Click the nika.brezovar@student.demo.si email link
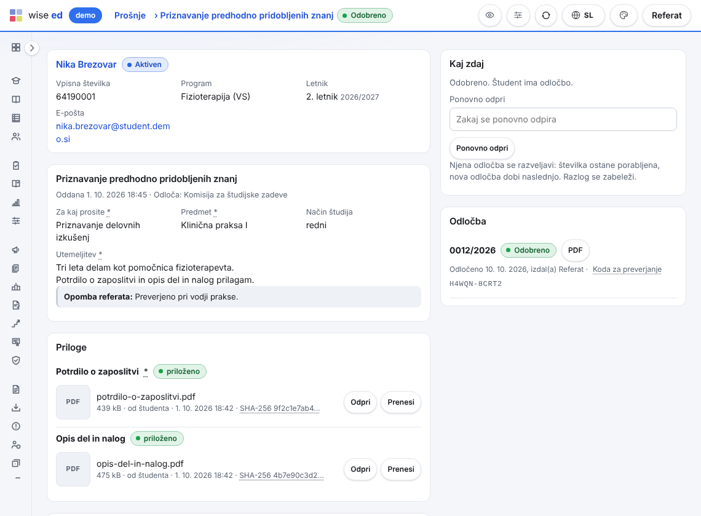 click(x=113, y=132)
